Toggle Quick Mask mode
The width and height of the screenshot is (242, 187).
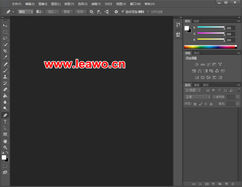click(5, 166)
